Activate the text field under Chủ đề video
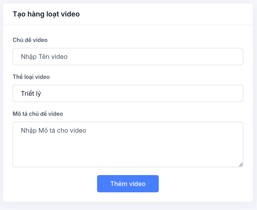Image resolution: width=257 pixels, height=210 pixels. (x=128, y=57)
